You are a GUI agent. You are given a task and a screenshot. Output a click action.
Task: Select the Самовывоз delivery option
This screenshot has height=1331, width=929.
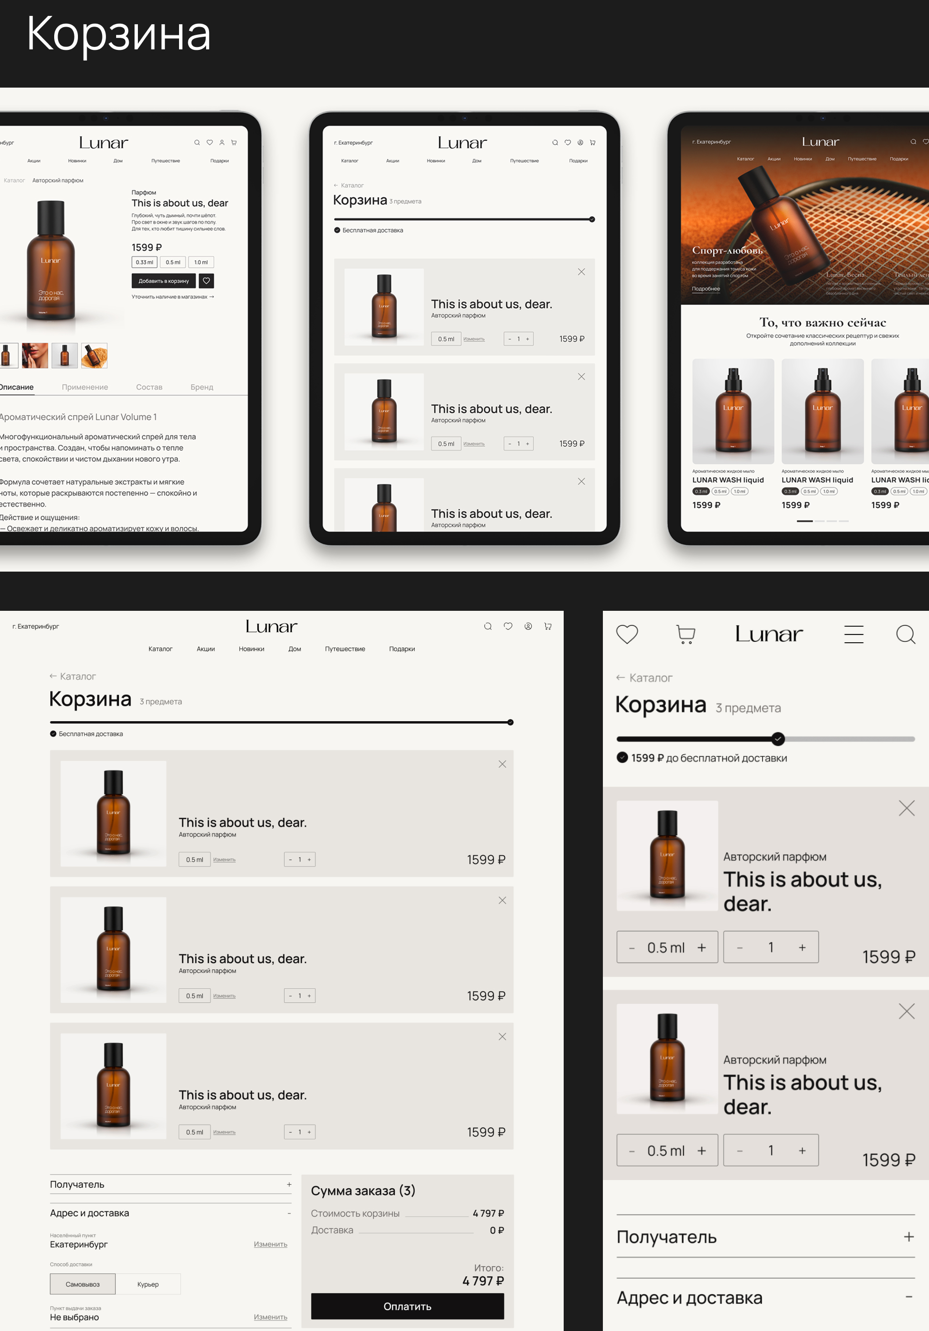(x=82, y=1284)
